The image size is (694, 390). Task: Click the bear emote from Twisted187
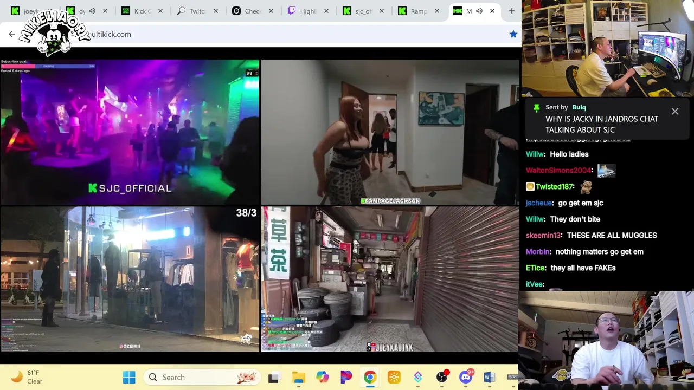pos(586,187)
